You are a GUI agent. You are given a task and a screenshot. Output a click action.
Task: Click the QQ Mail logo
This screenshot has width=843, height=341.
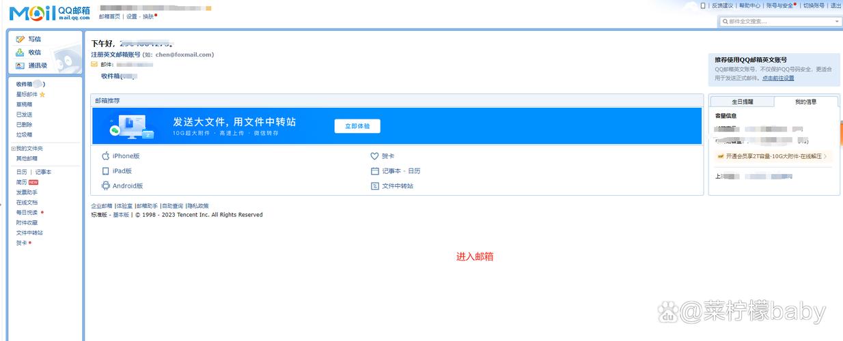click(x=49, y=13)
